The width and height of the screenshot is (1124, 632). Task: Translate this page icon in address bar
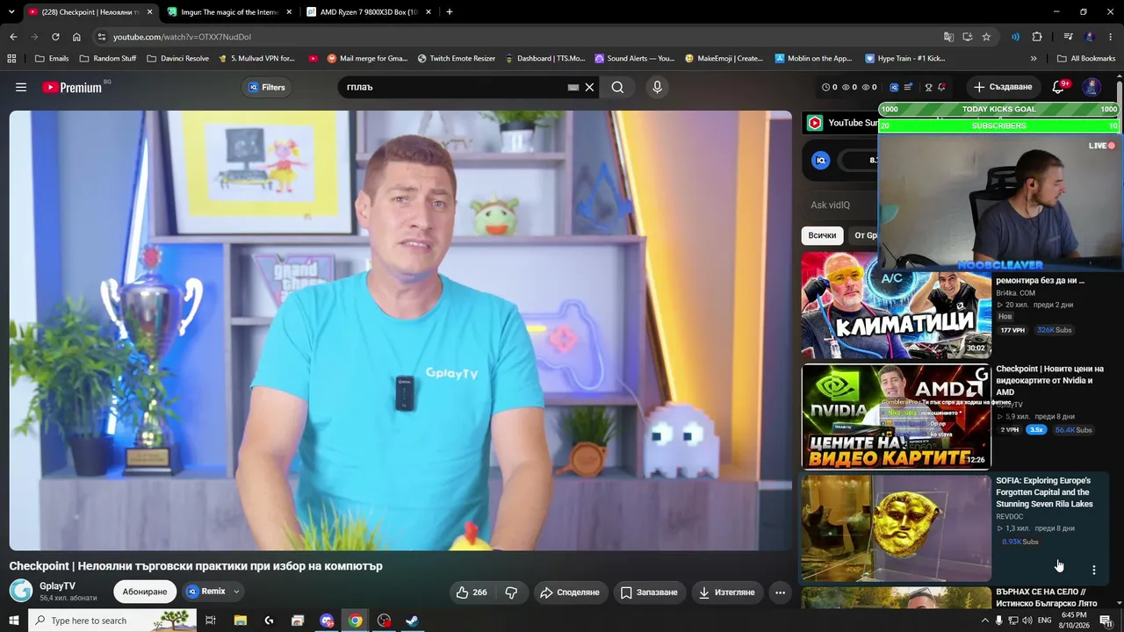948,37
